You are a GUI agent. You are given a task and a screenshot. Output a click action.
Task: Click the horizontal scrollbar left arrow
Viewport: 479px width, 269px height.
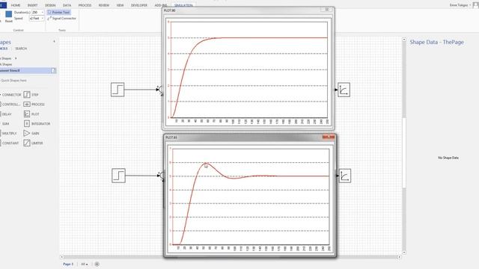[x=62, y=257]
